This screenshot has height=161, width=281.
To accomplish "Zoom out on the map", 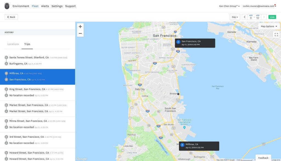I will pyautogui.click(x=80, y=33).
